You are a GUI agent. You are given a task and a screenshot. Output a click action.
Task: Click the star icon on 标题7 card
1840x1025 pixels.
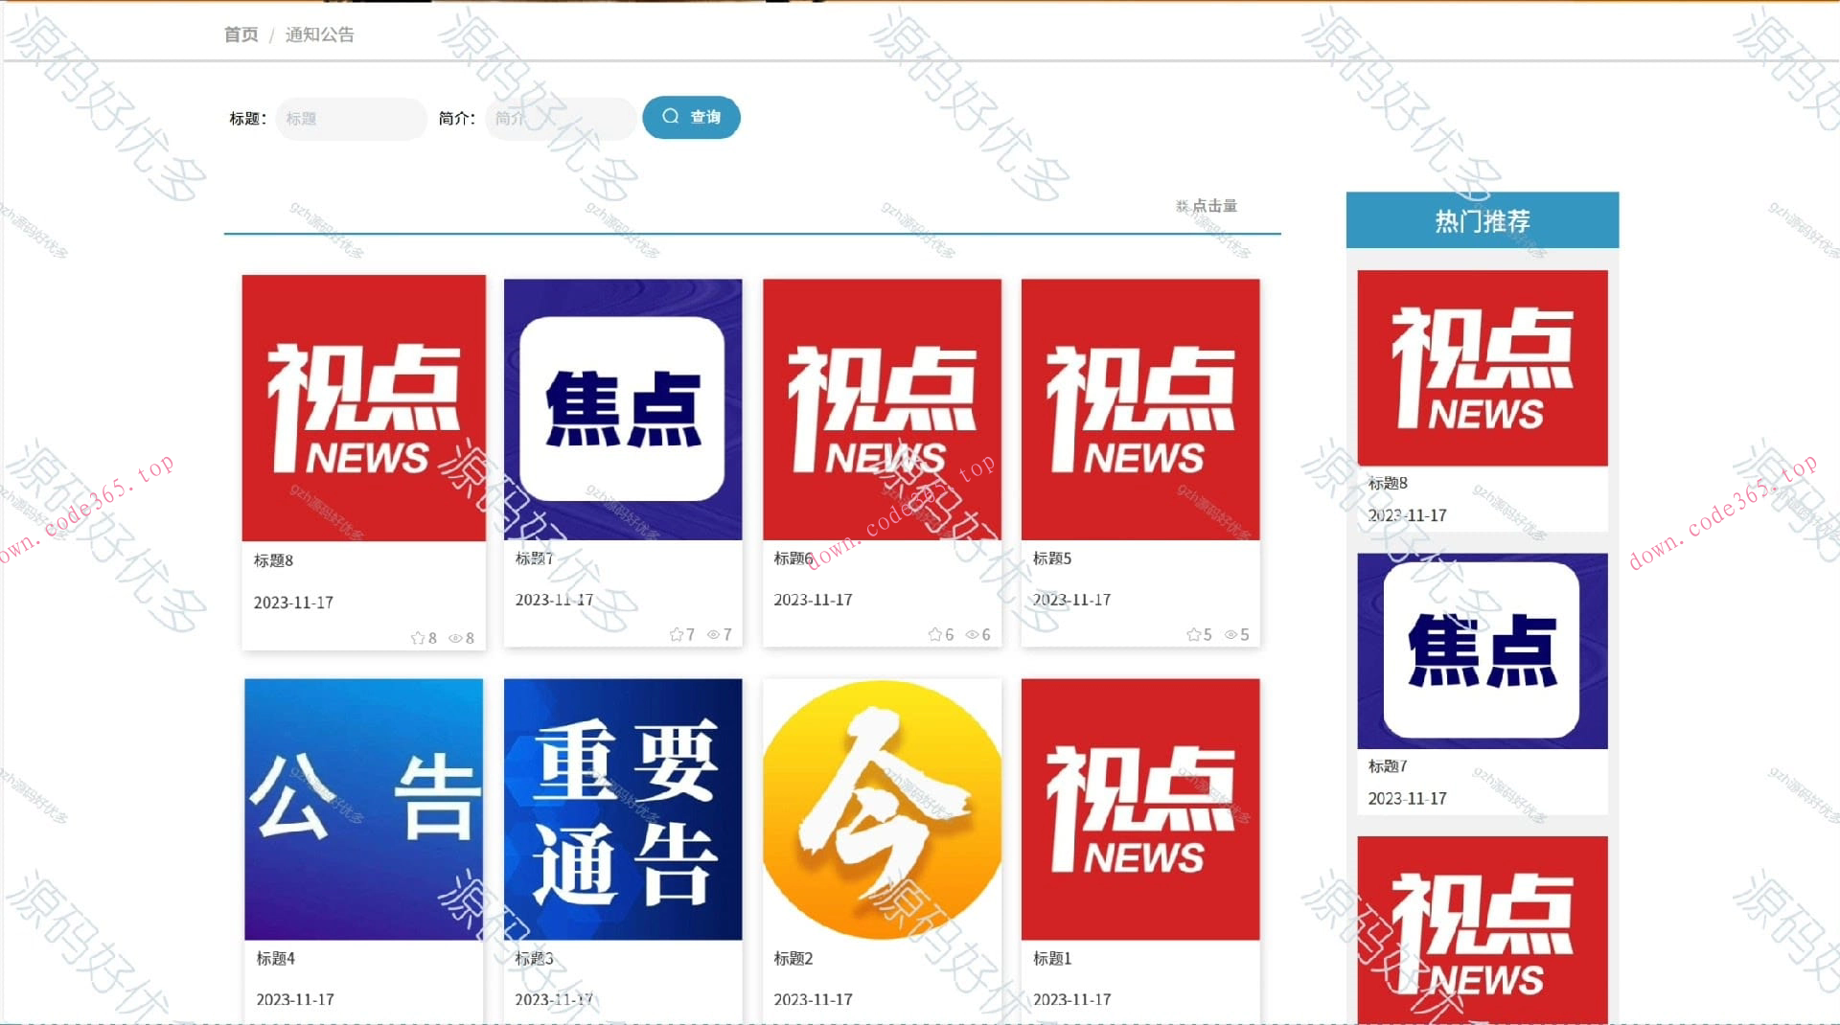(x=677, y=633)
